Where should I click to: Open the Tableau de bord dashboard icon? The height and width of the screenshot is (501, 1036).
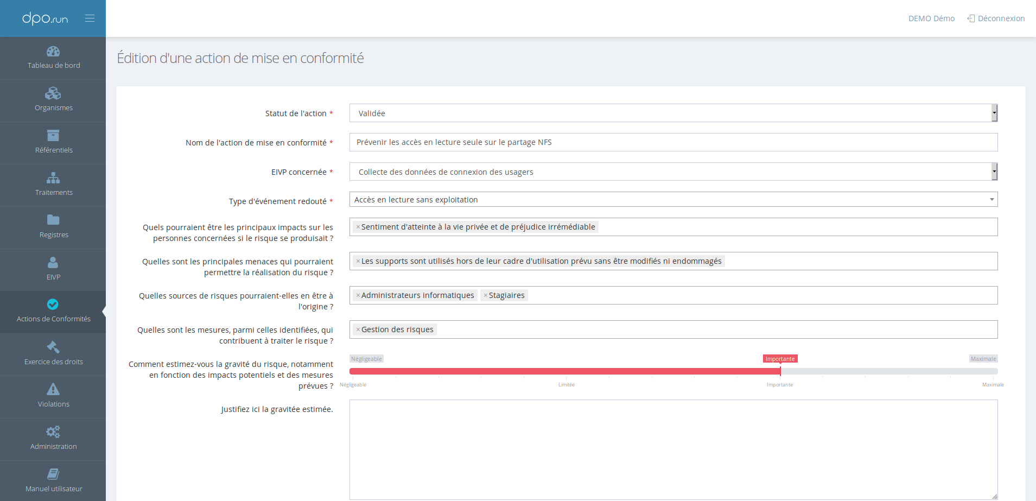tap(53, 52)
